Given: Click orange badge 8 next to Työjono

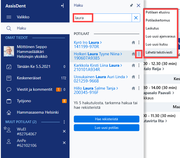Looking at the screenshot, I should [64, 101].
